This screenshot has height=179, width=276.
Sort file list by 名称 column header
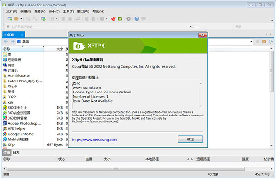23,49
